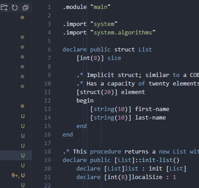Select line number 1 in the gutter
This screenshot has width=199, height=188.
tap(49, 7)
